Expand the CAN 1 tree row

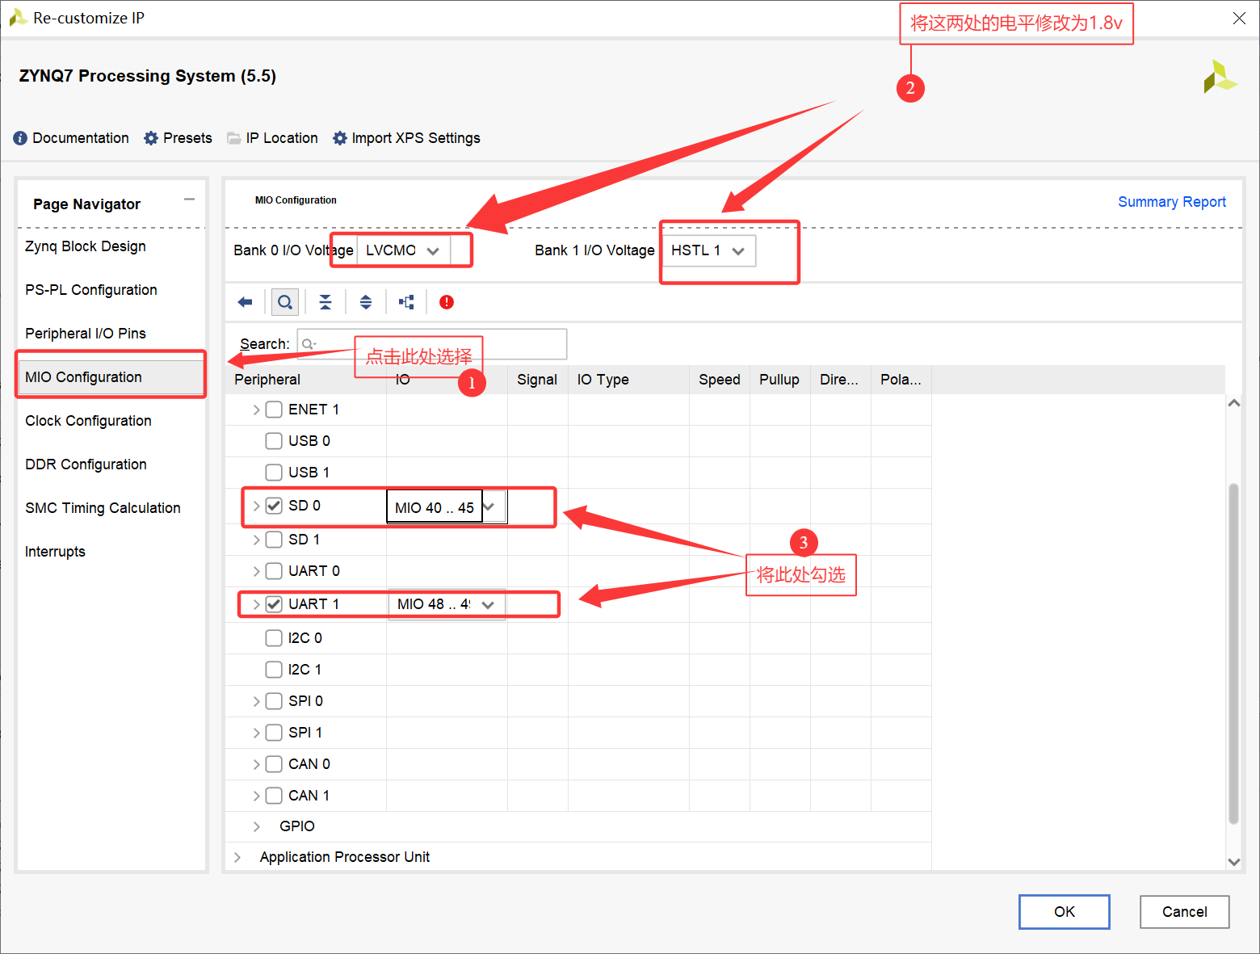click(x=256, y=796)
